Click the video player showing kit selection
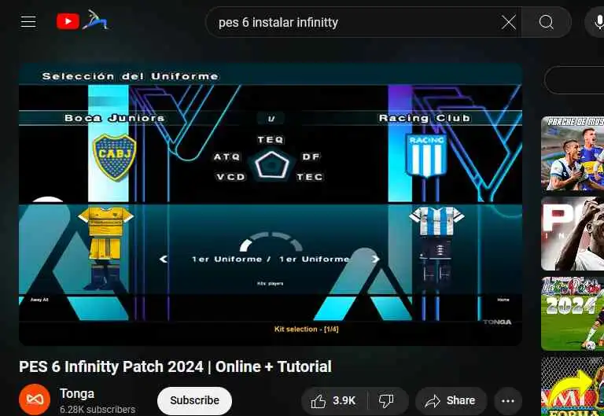The image size is (604, 416). click(271, 204)
